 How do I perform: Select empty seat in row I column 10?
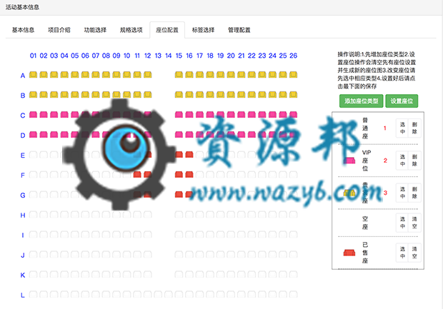coord(127,235)
